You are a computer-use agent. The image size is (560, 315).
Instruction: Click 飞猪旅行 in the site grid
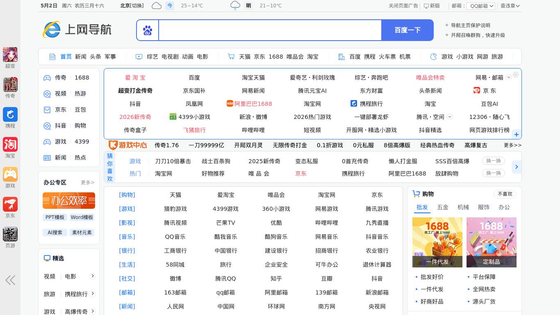[x=194, y=130]
